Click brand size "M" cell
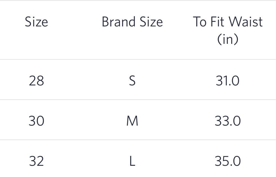The image size is (276, 177). [x=132, y=121]
